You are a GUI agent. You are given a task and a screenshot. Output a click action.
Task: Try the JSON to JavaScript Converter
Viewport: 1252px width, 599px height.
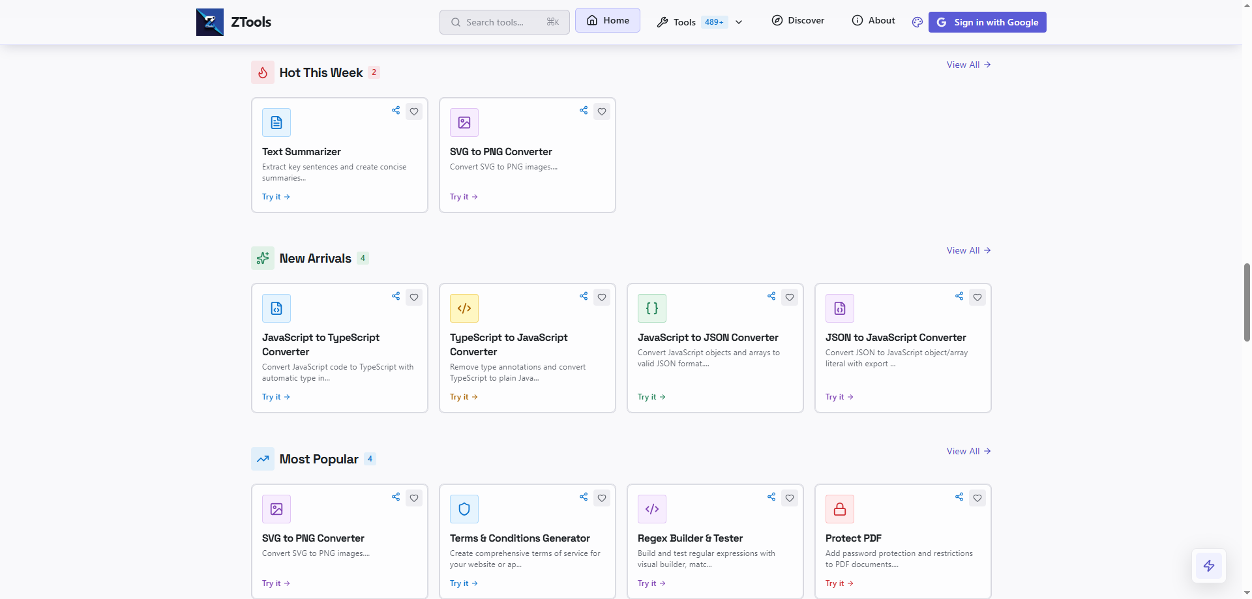tap(839, 397)
